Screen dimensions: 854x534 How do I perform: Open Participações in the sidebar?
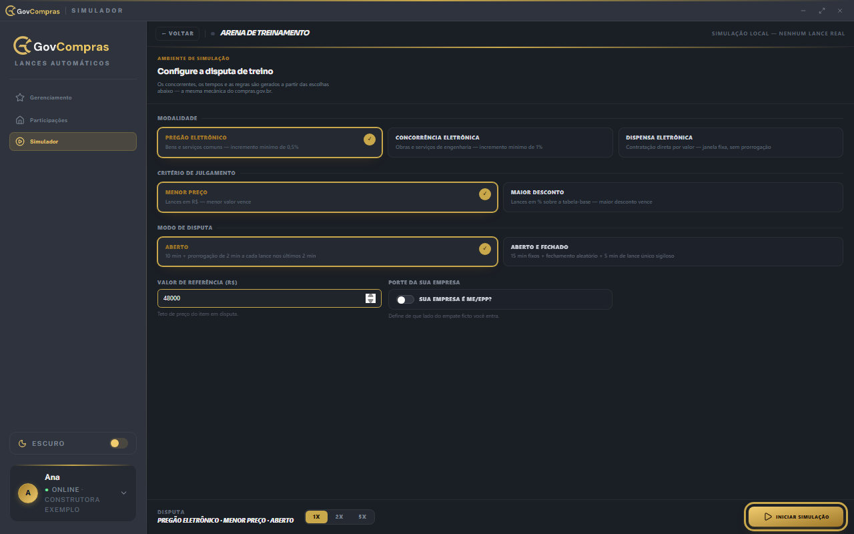73,120
